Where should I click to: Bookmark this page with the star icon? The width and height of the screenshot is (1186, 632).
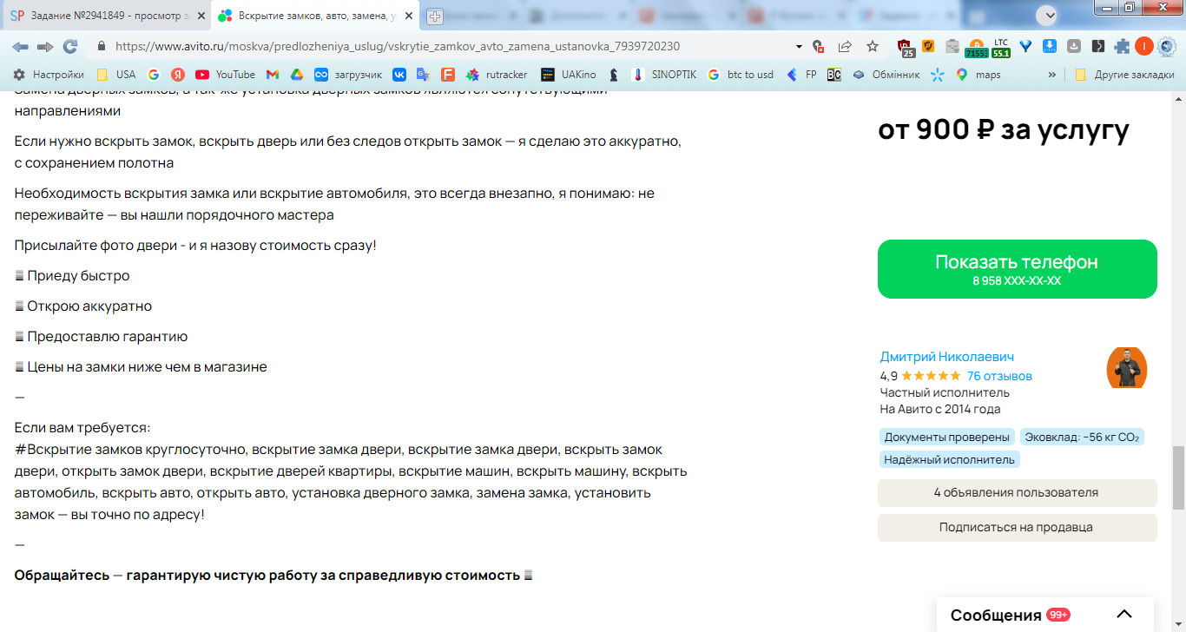[873, 47]
